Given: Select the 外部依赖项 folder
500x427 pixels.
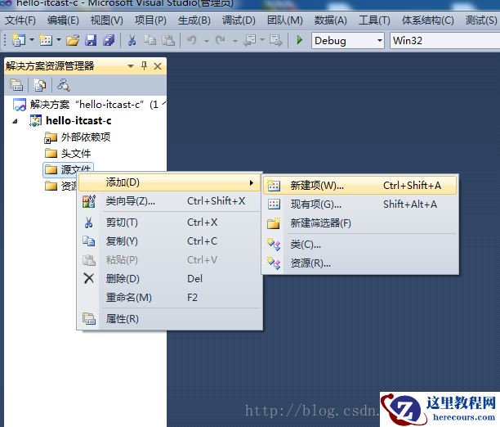Looking at the screenshot, I should tap(78, 137).
